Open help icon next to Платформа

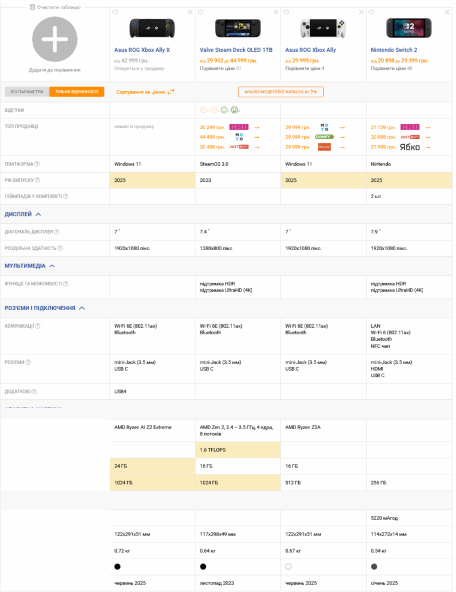click(37, 164)
